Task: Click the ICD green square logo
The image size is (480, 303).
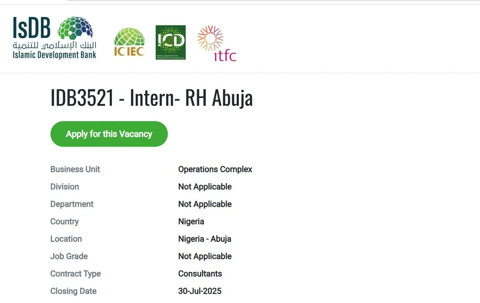Action: tap(171, 42)
